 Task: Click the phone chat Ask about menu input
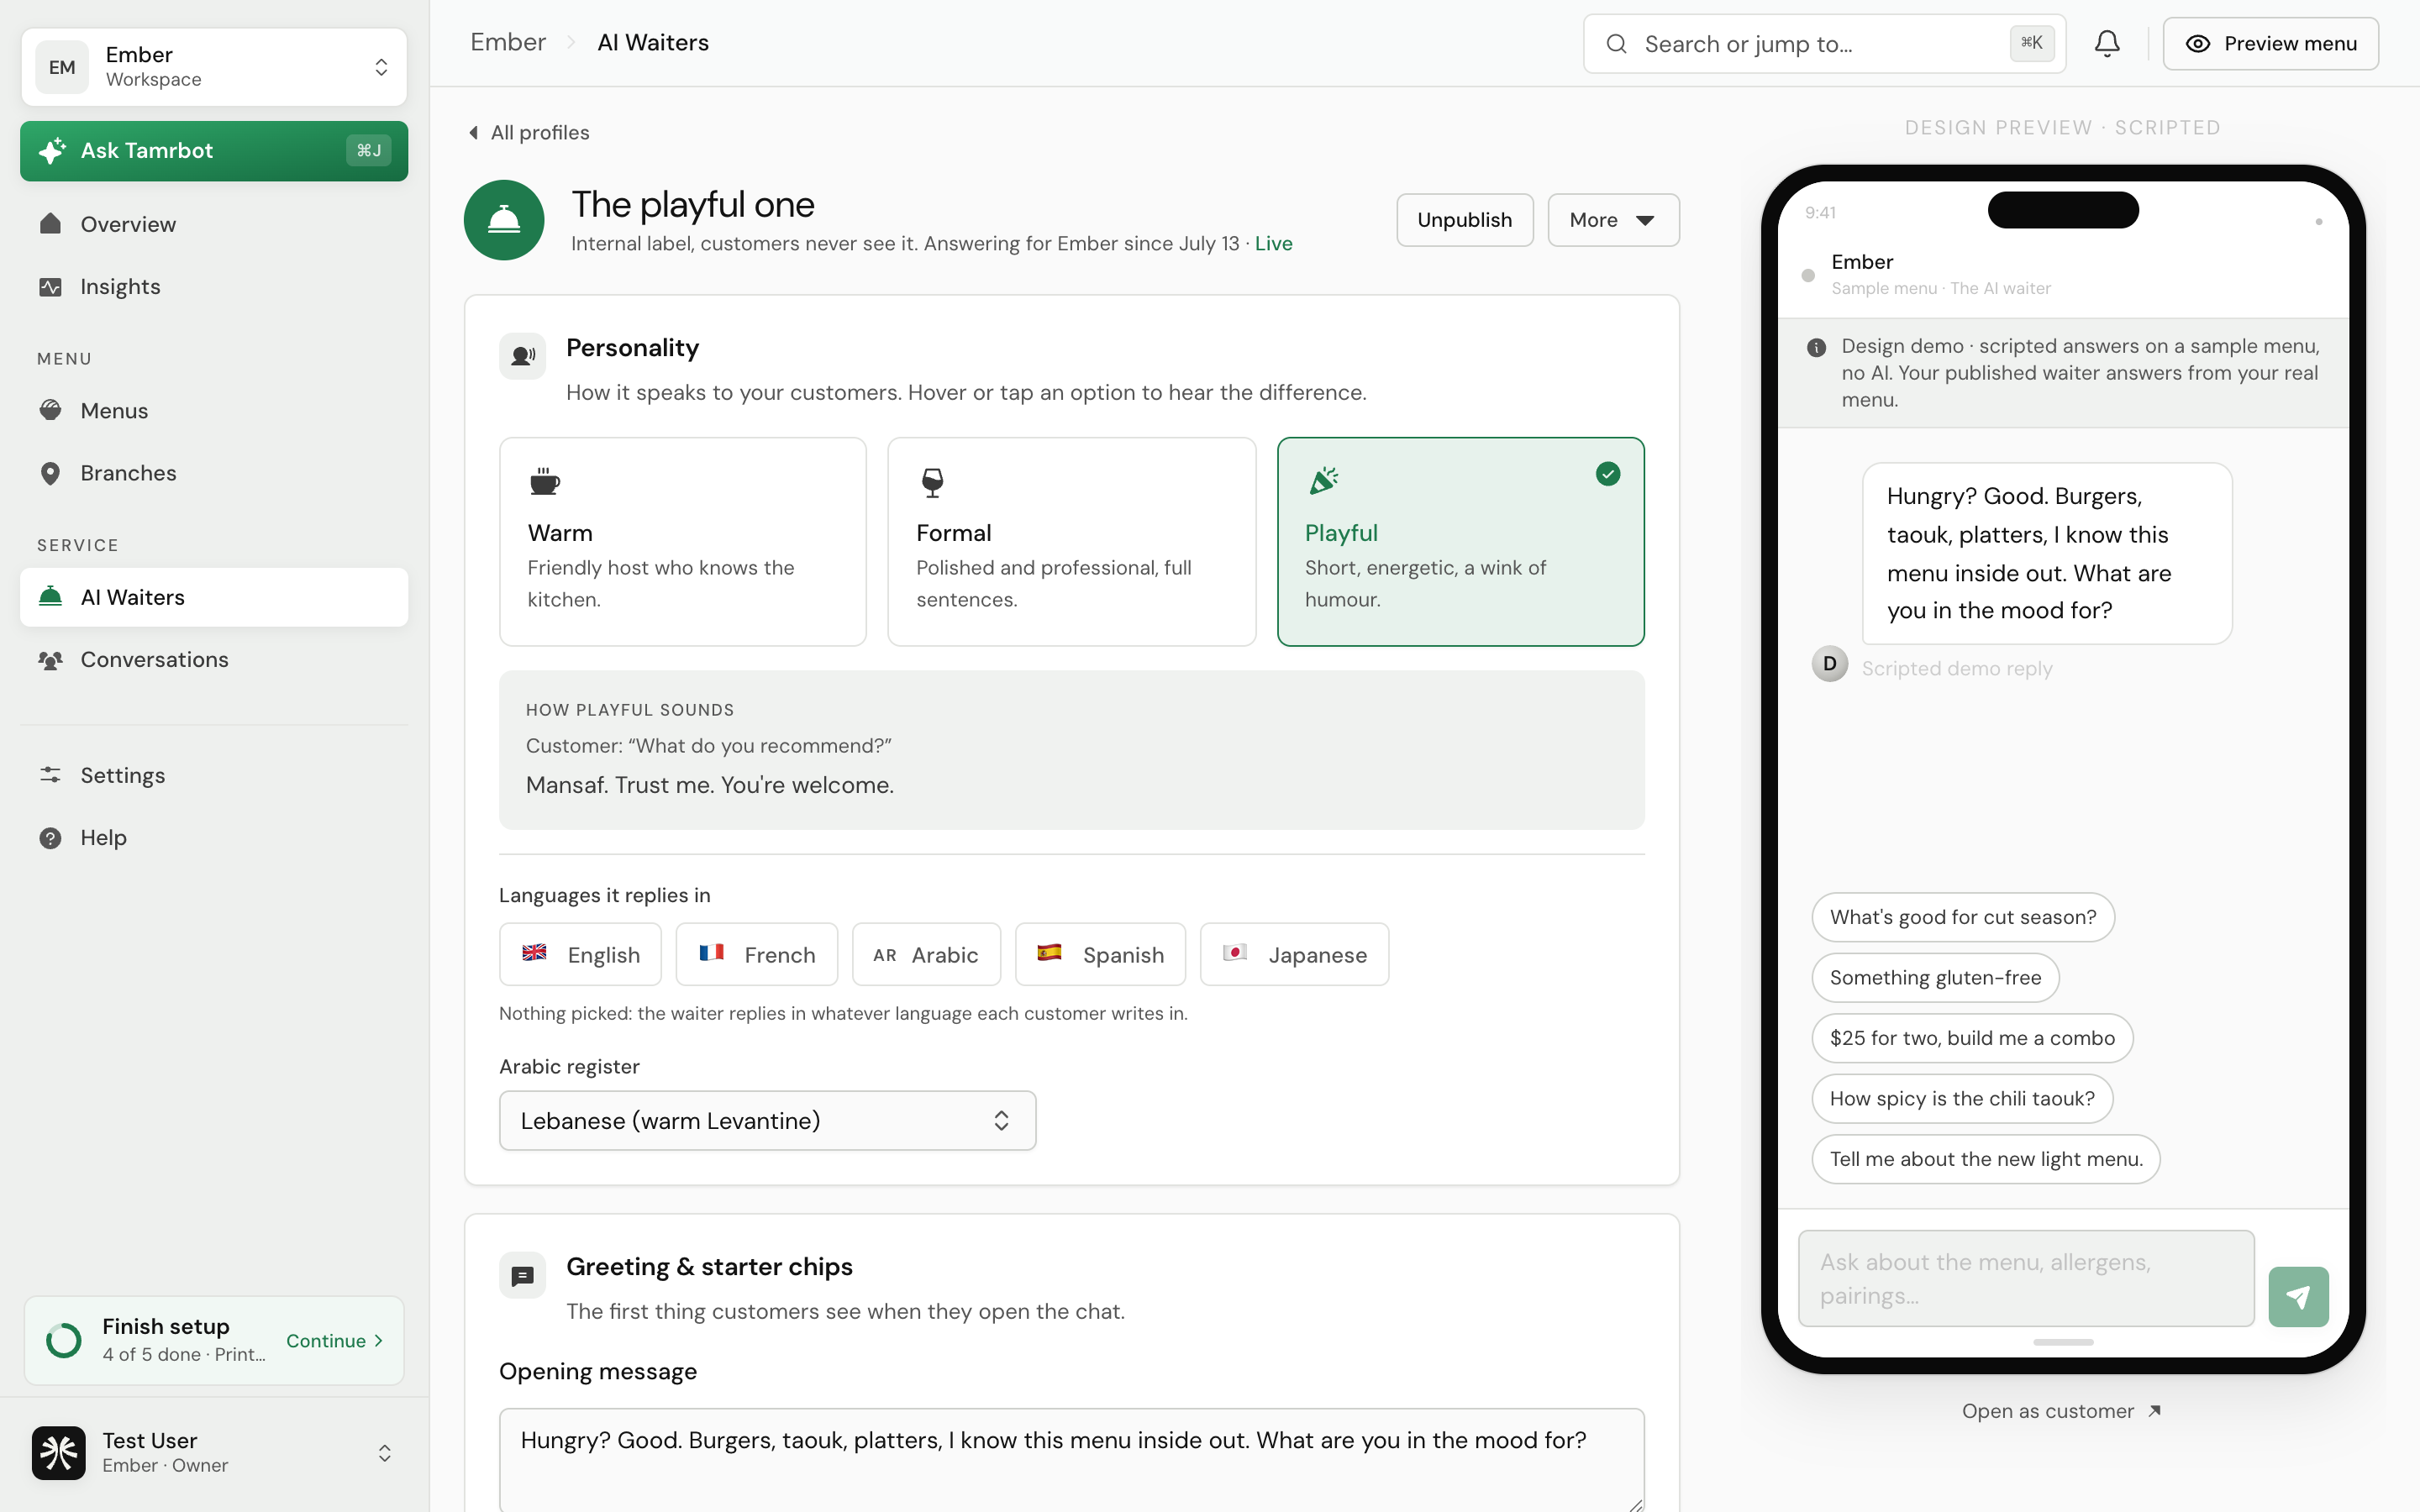pos(2025,1278)
